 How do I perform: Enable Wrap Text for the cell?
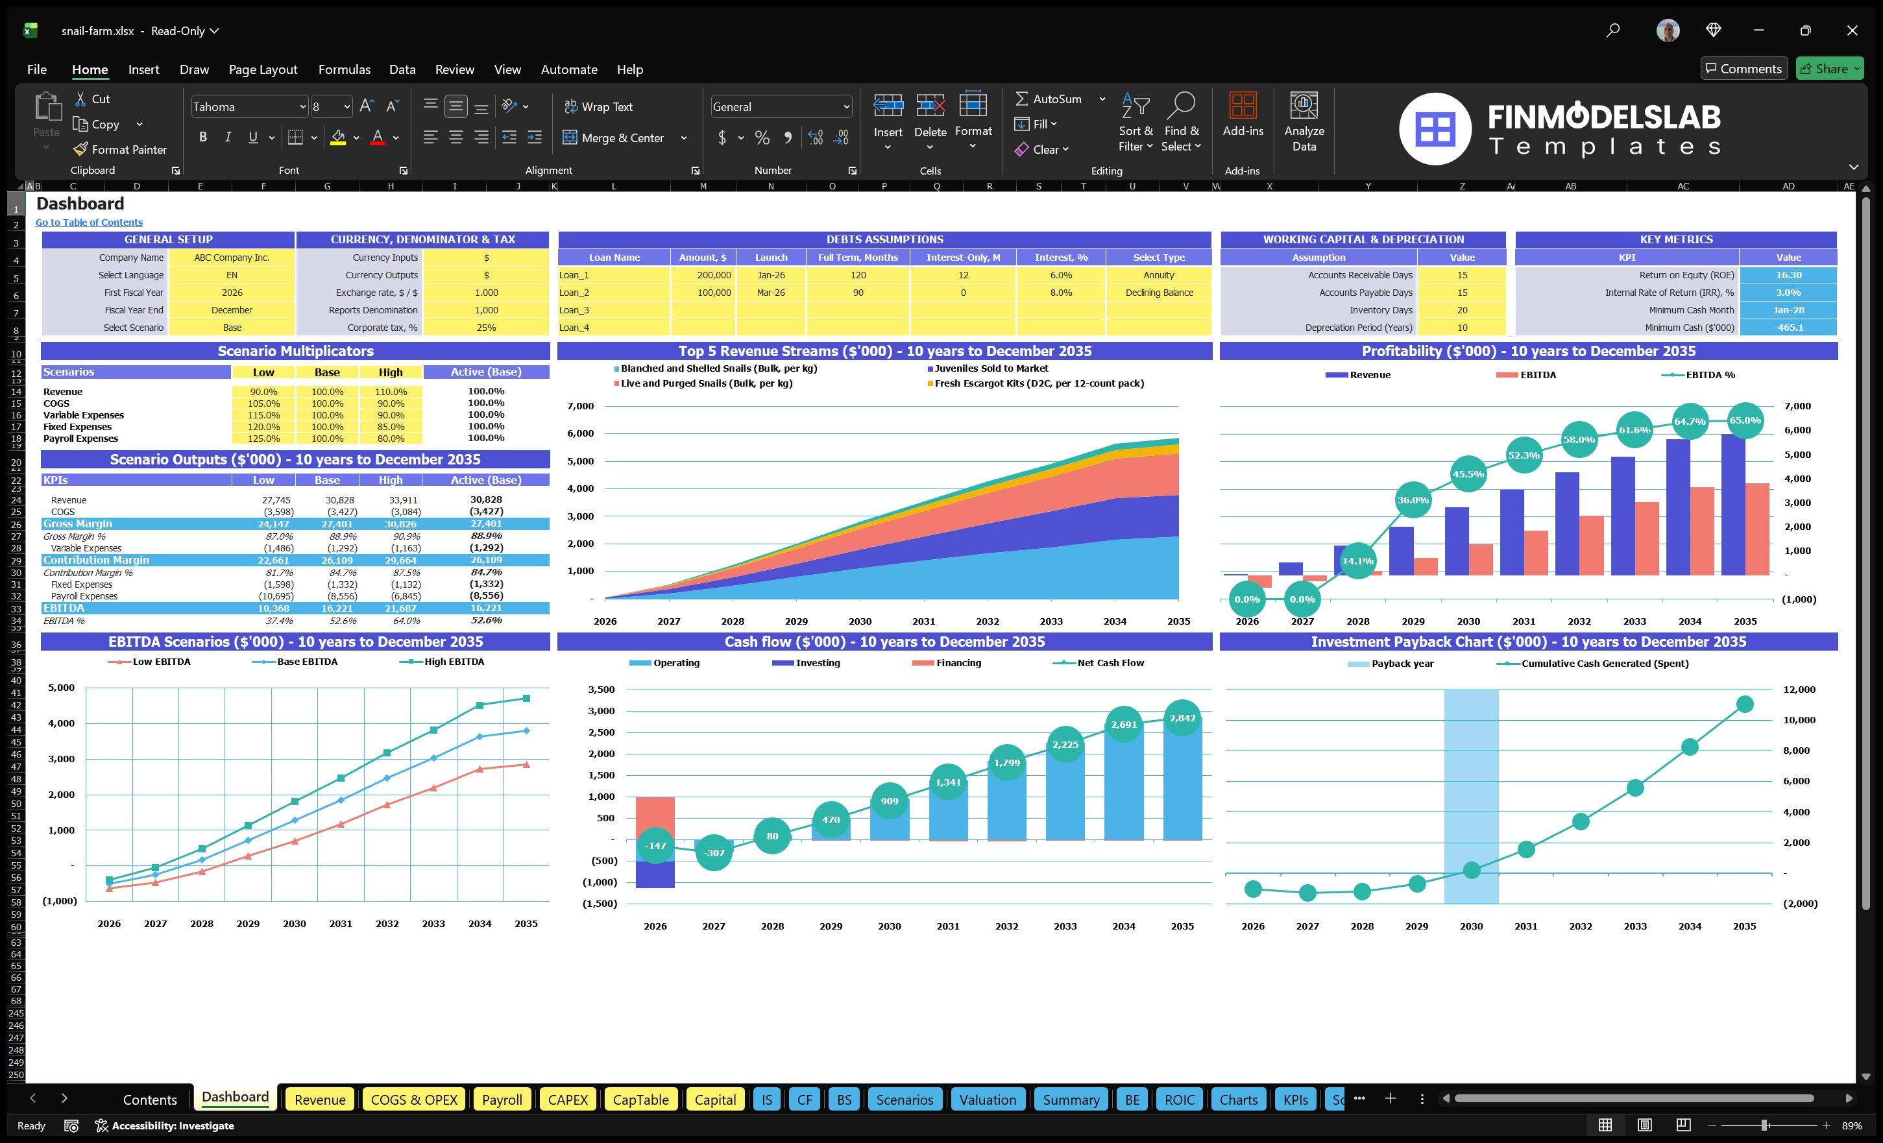point(599,106)
